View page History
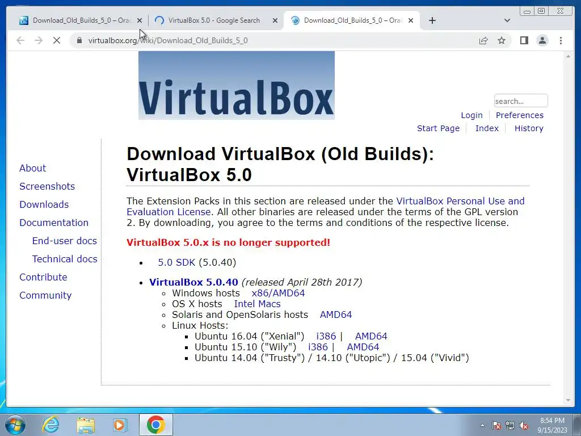 click(x=529, y=128)
